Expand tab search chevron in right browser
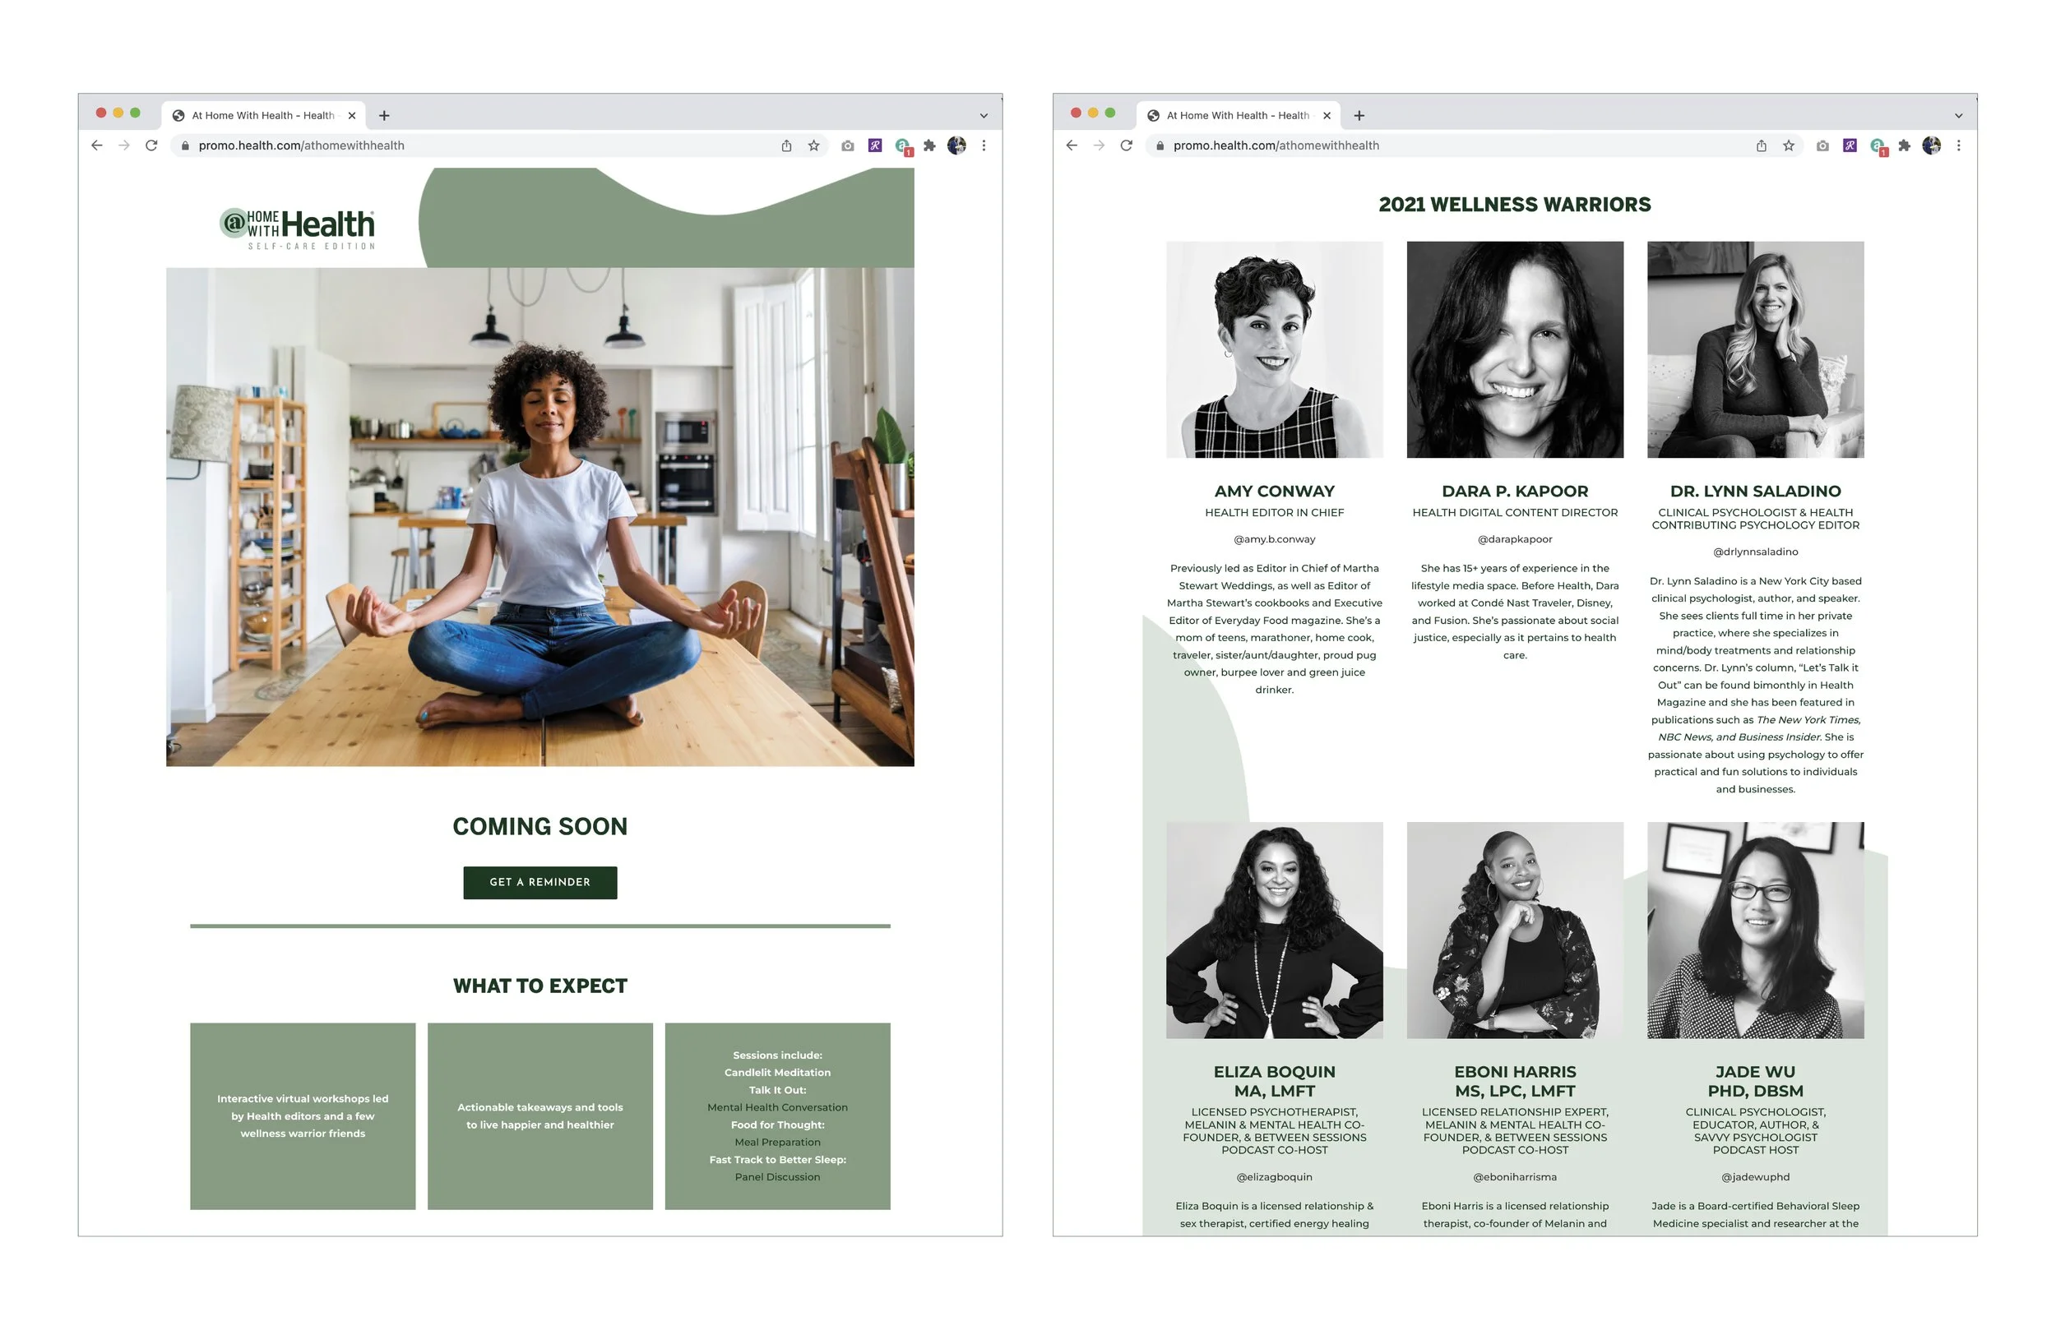Viewport: 2056px width, 1330px height. click(1958, 116)
